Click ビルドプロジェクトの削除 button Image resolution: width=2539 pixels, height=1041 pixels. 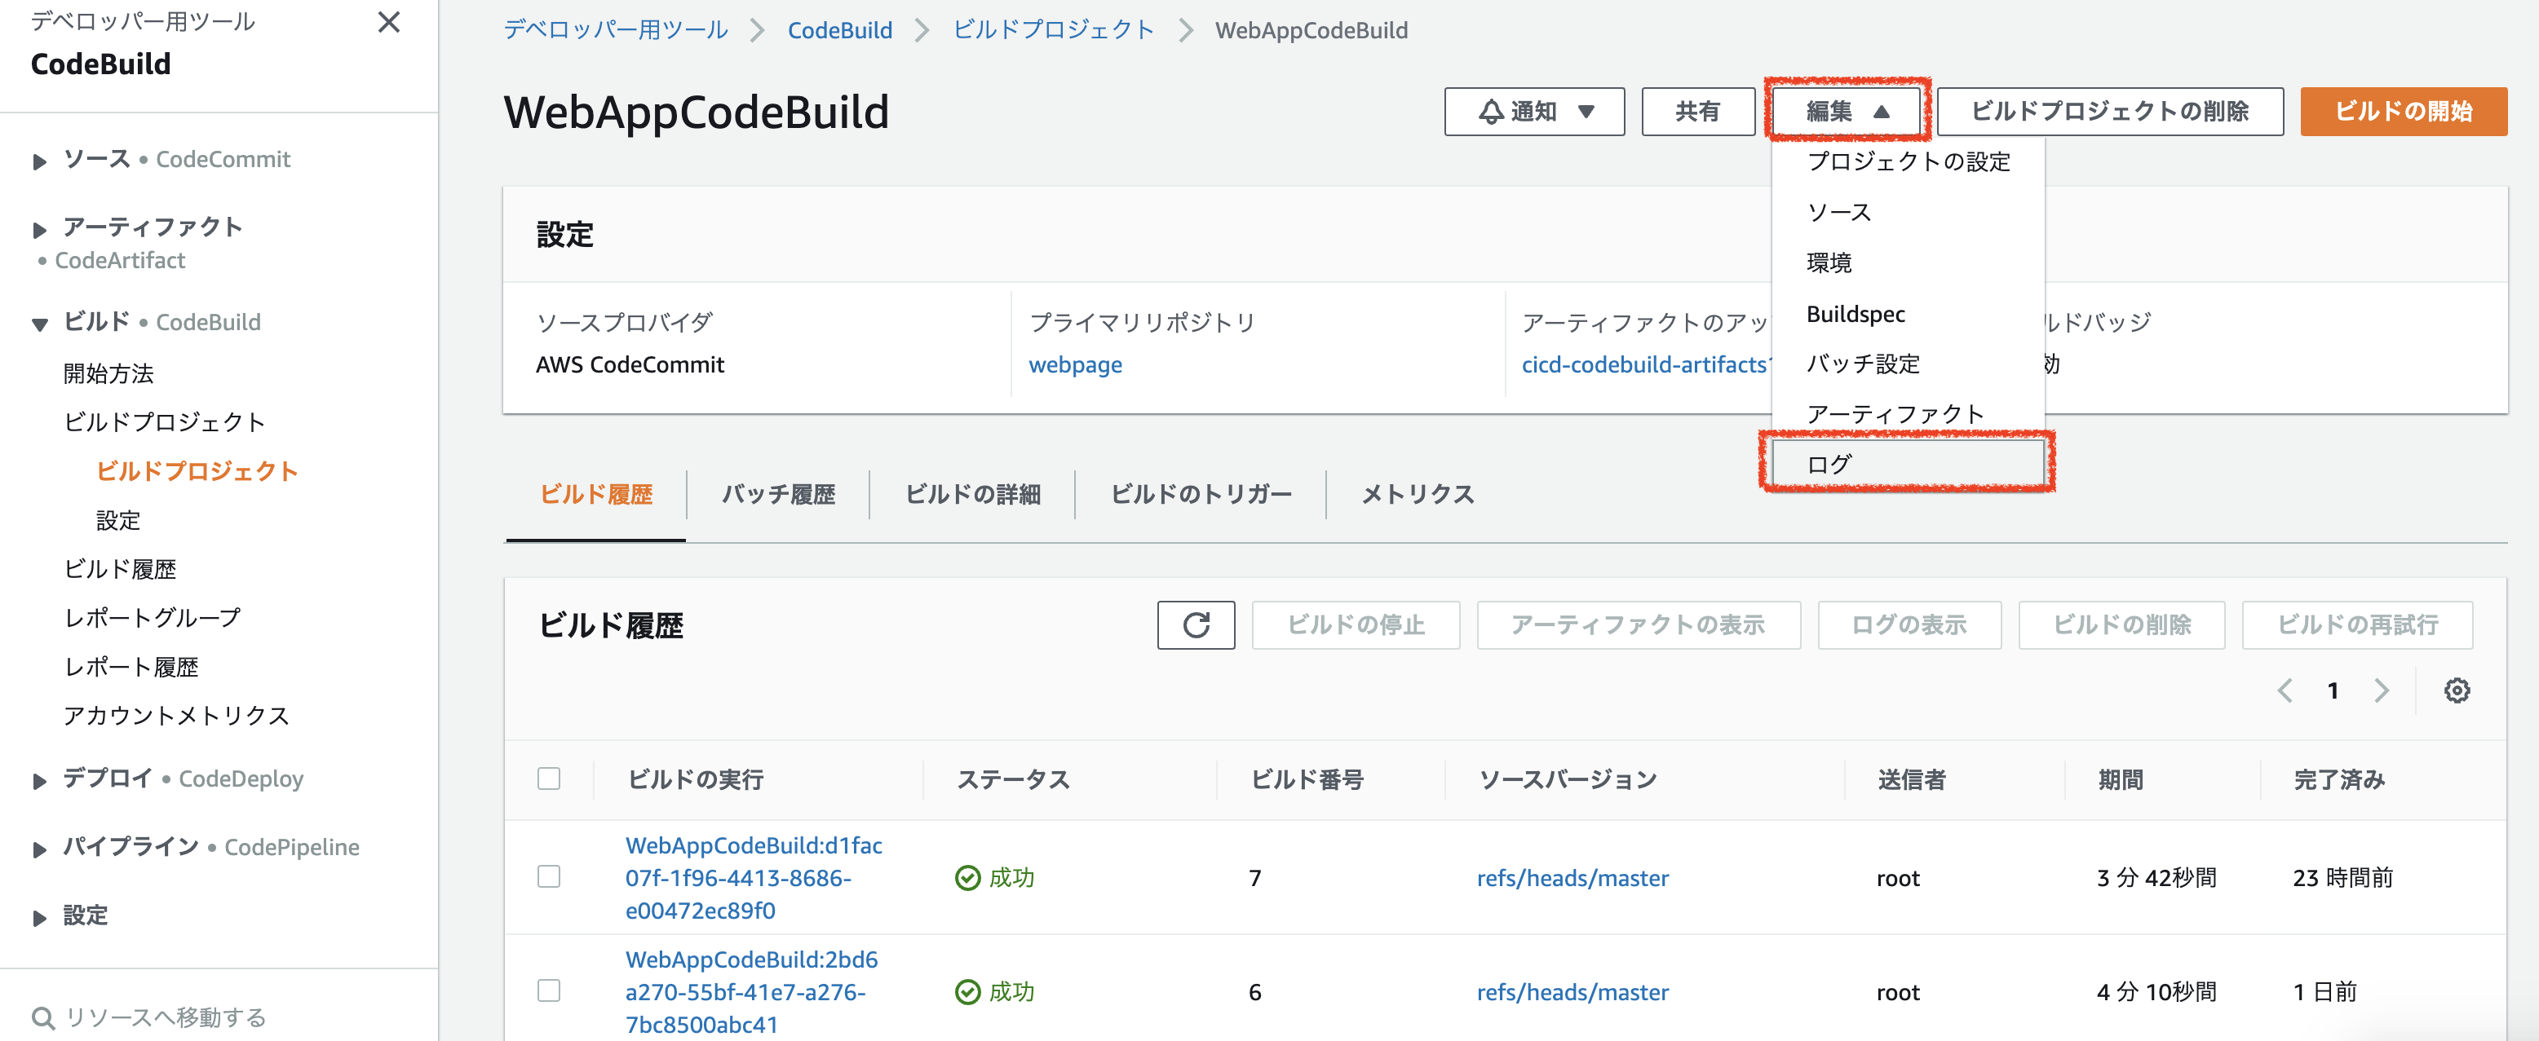click(x=2109, y=112)
